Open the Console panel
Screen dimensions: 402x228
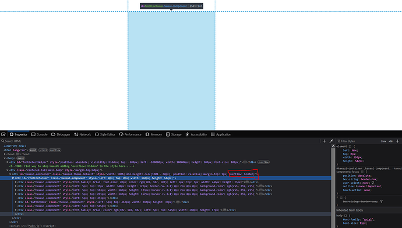(39, 134)
